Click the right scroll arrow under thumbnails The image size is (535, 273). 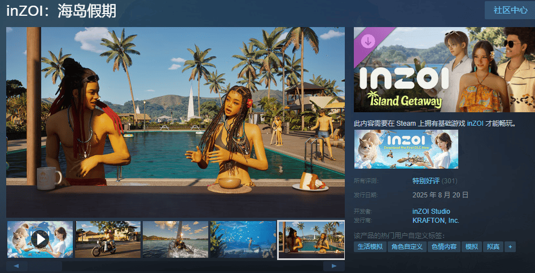[334, 266]
